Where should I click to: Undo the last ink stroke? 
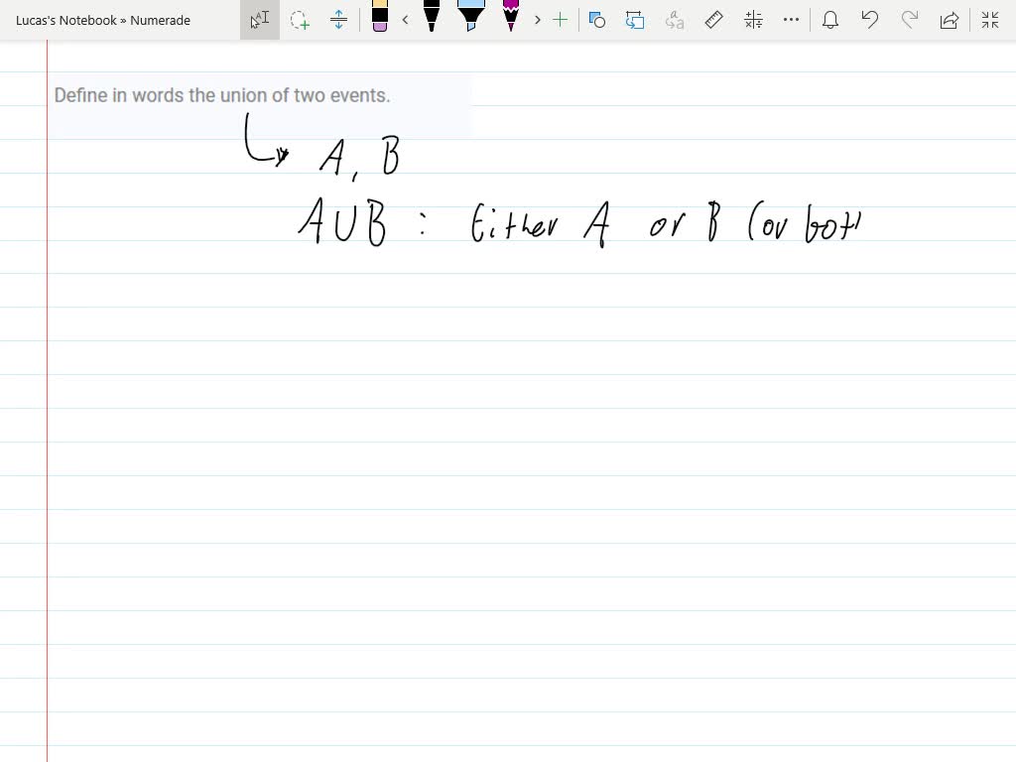(868, 18)
